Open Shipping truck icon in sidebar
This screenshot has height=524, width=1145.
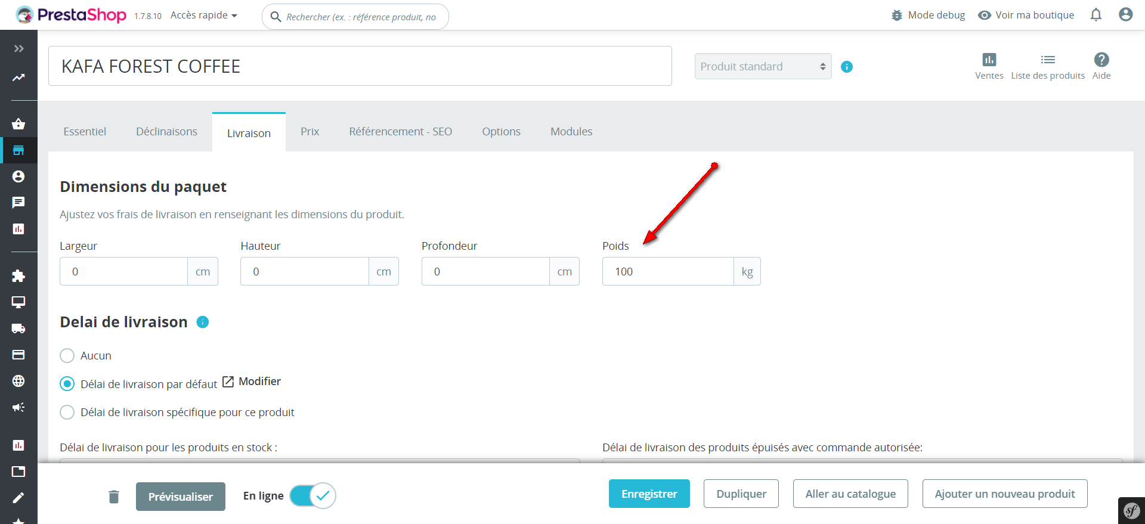[18, 328]
